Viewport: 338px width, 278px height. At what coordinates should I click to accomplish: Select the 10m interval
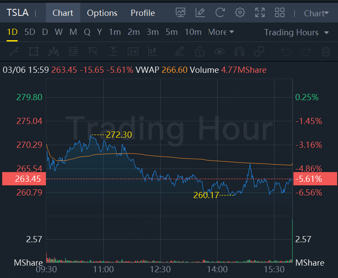193,32
